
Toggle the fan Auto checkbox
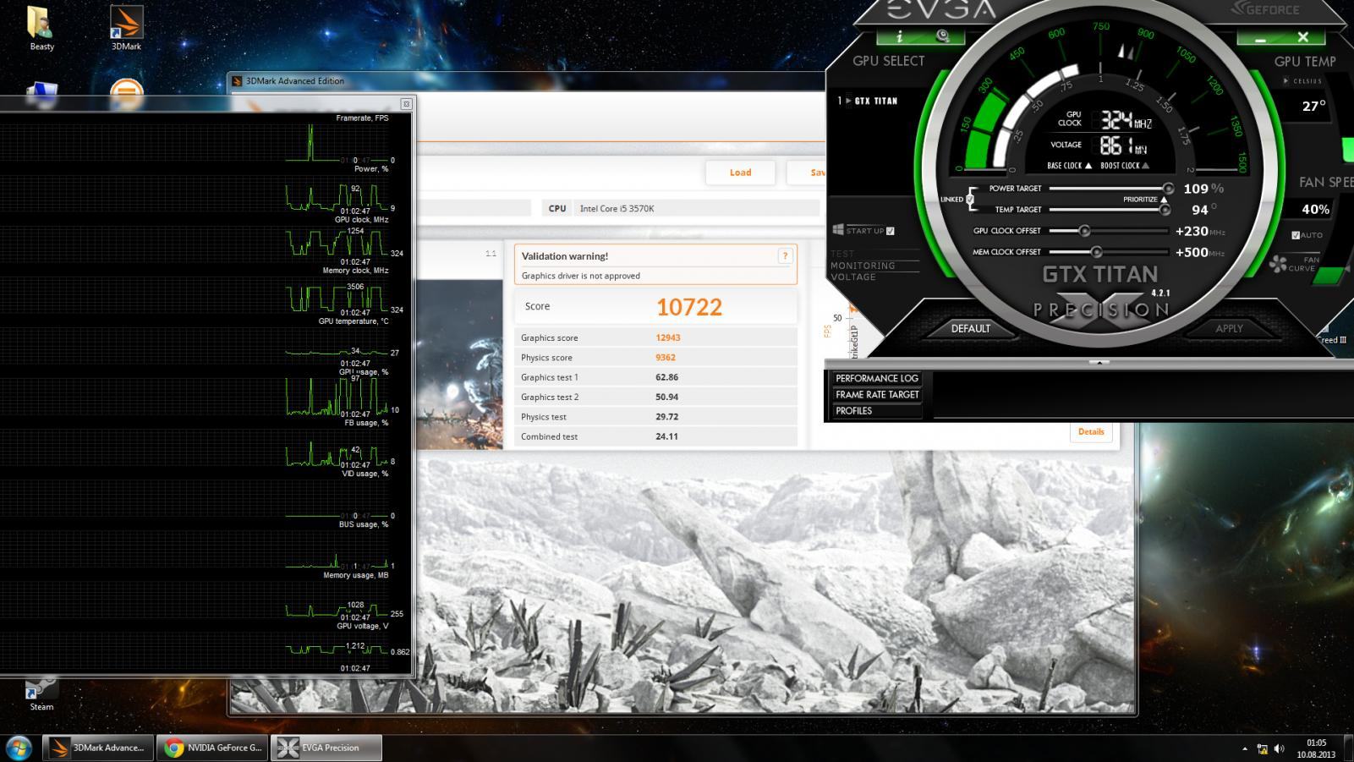pos(1296,235)
